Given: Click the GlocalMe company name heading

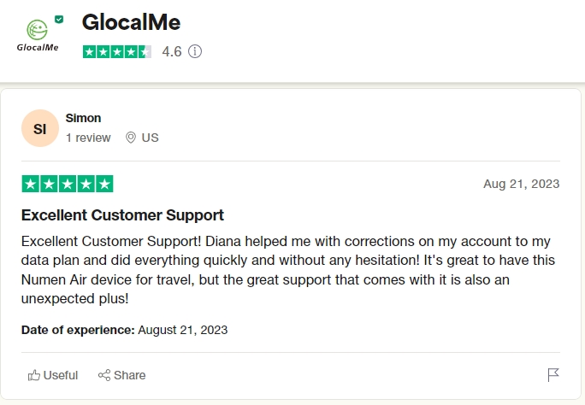Looking at the screenshot, I should (x=131, y=21).
